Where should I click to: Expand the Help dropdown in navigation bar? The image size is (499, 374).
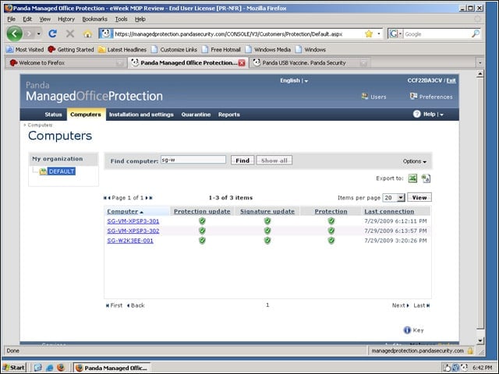pyautogui.click(x=441, y=115)
